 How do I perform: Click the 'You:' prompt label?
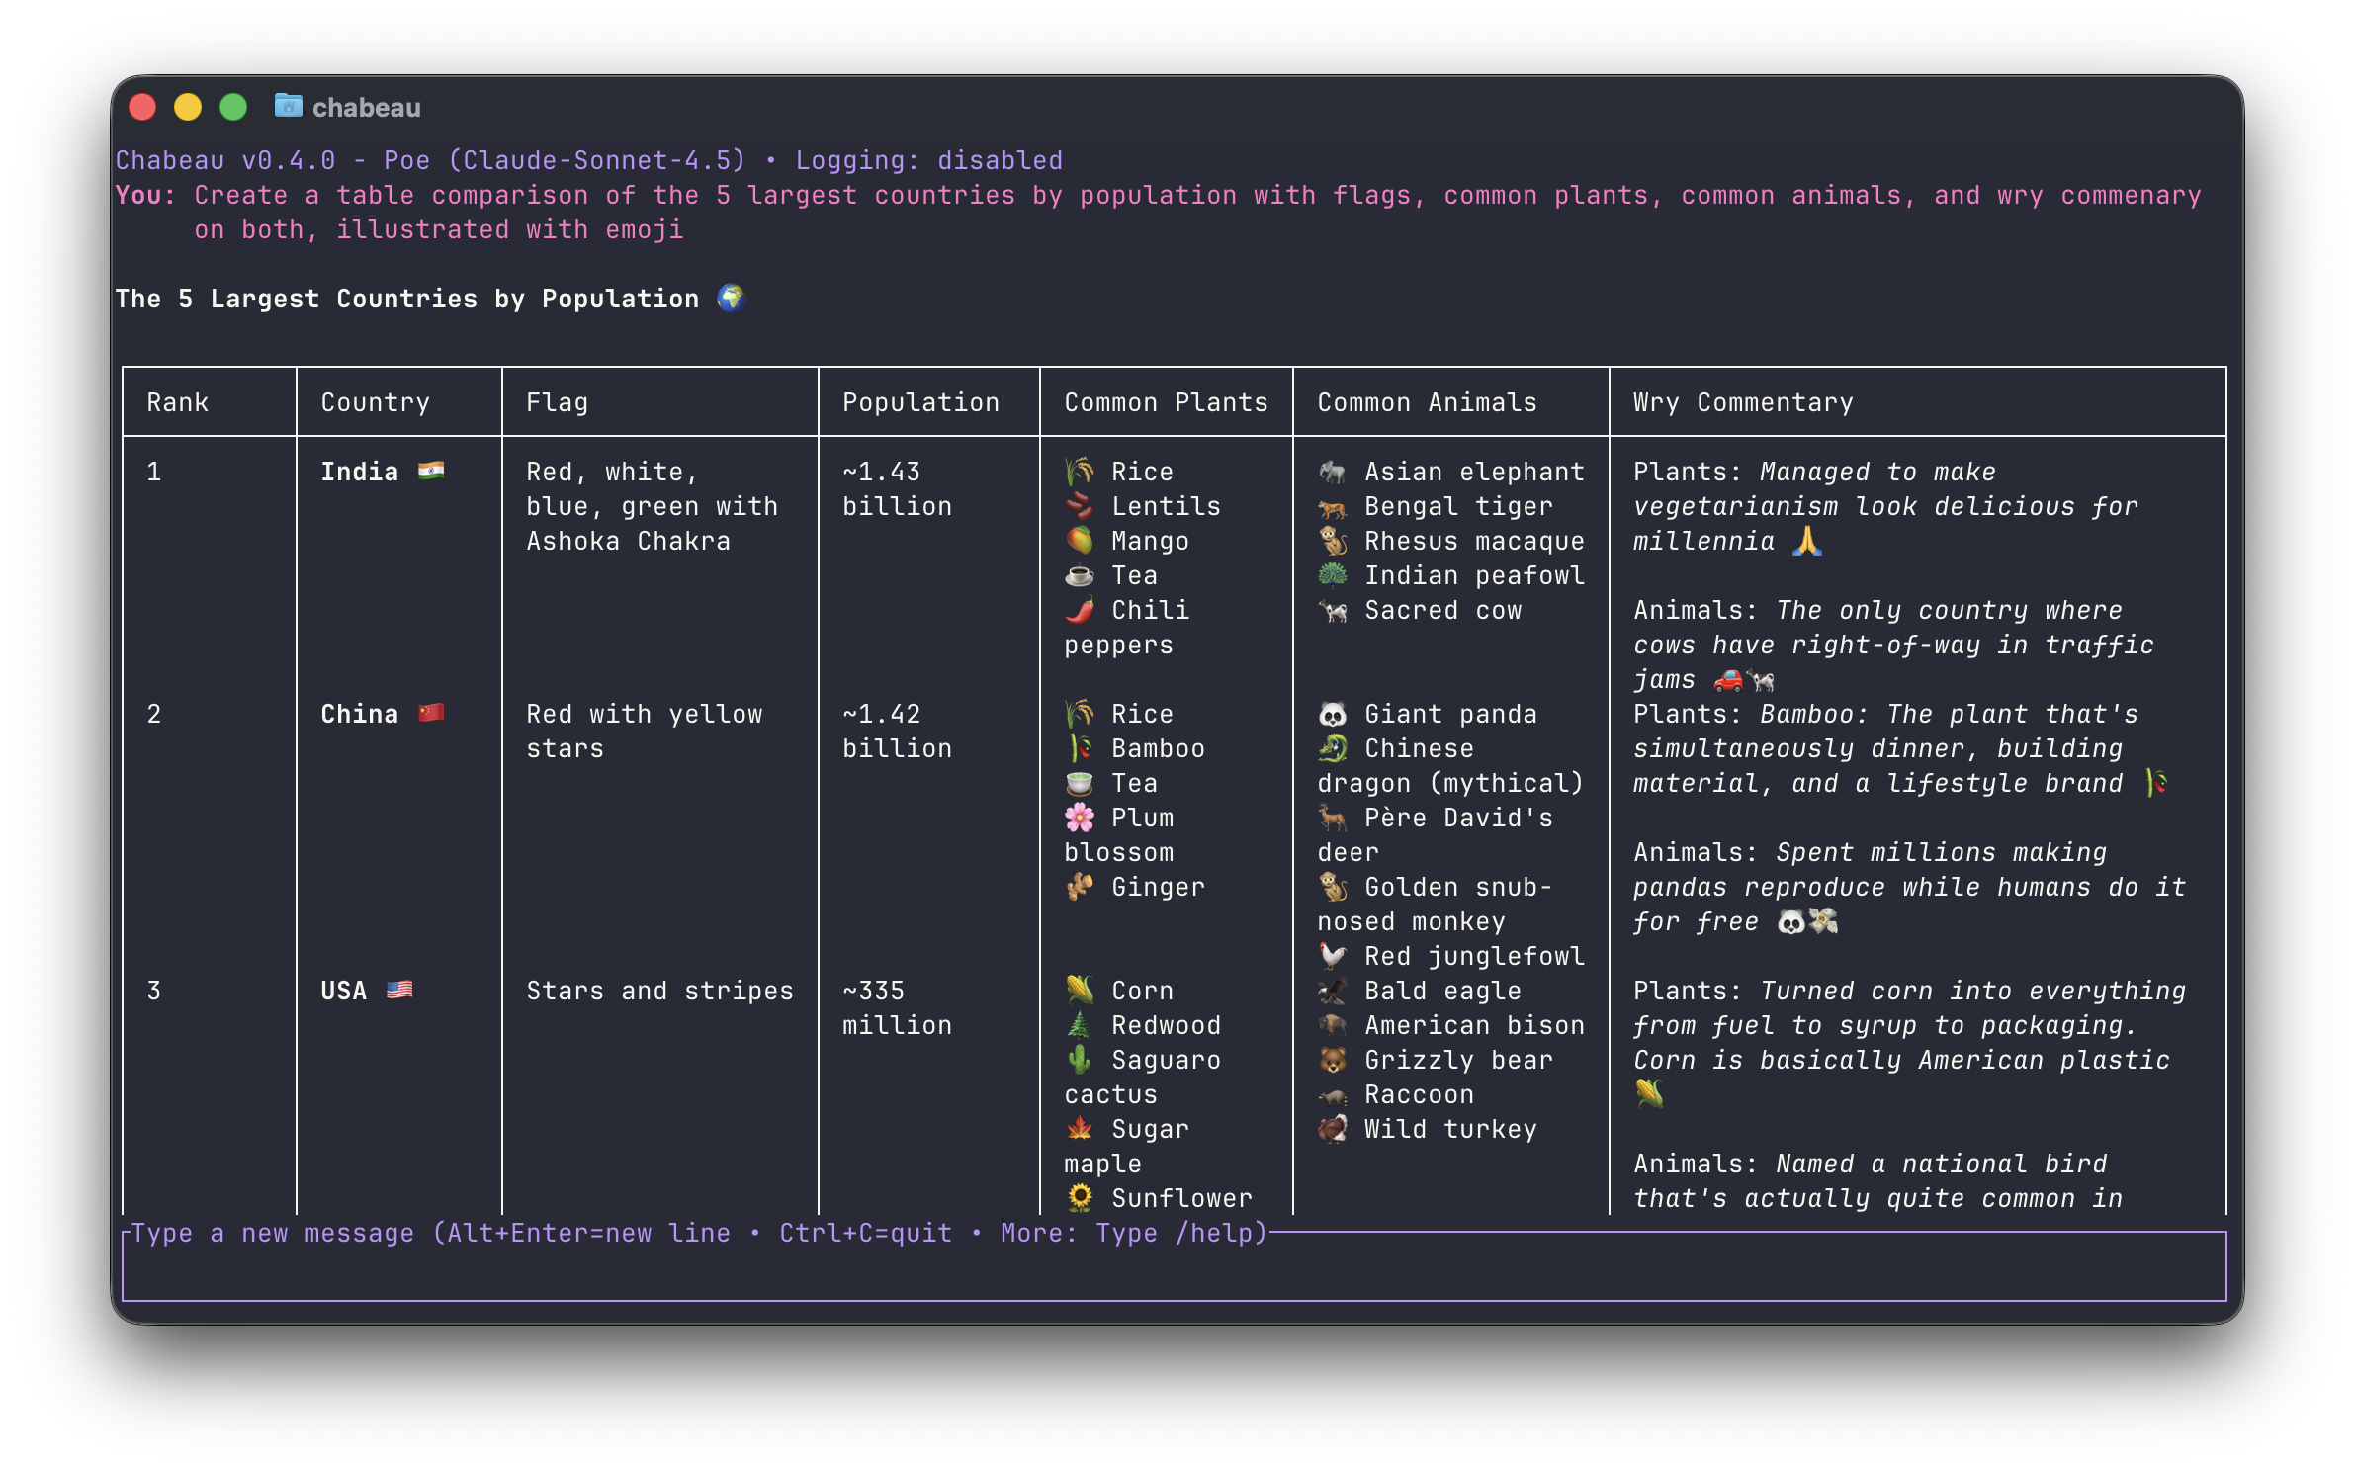point(145,195)
